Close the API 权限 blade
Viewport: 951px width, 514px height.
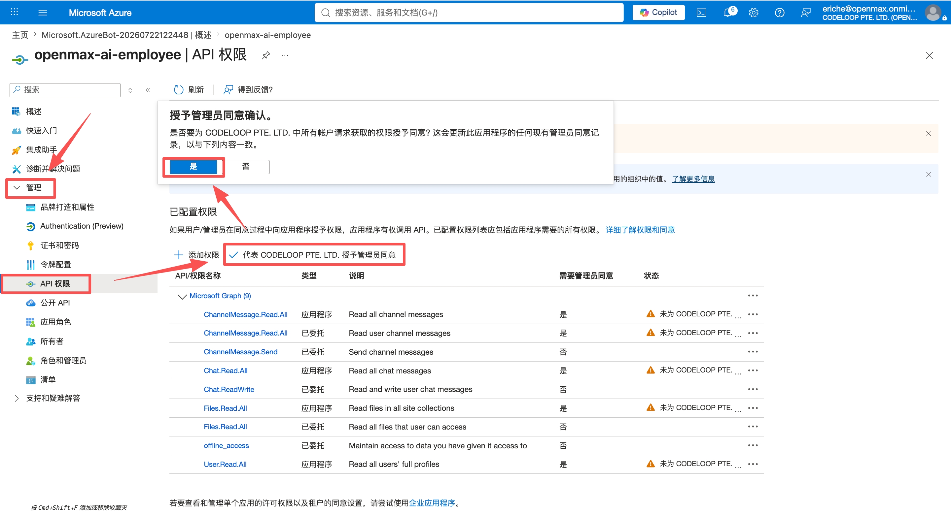coord(929,55)
